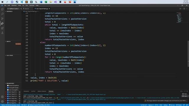Open editor More Actions ellipsis

click(187, 9)
